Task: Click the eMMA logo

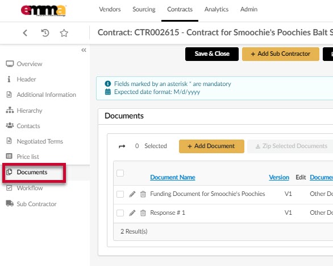Action: pos(43,10)
